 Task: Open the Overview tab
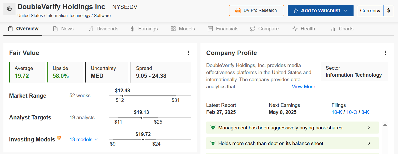point(23,29)
